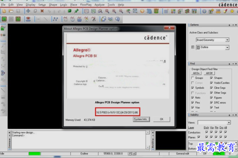Click the blue zigzag Add Connect icon
The image size is (238, 158).
(x=56, y=19)
